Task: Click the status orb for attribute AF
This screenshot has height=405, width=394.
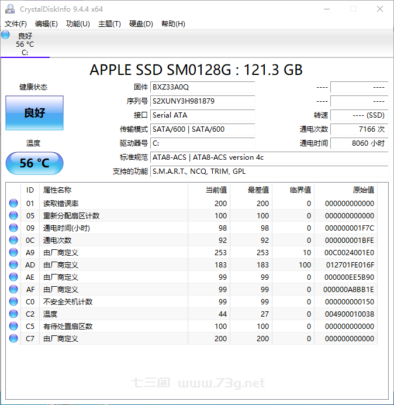Action: (x=13, y=289)
